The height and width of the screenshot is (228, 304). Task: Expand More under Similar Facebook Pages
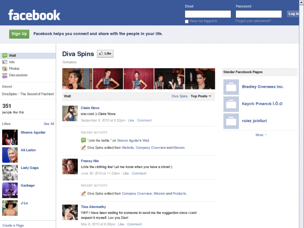(x=261, y=135)
